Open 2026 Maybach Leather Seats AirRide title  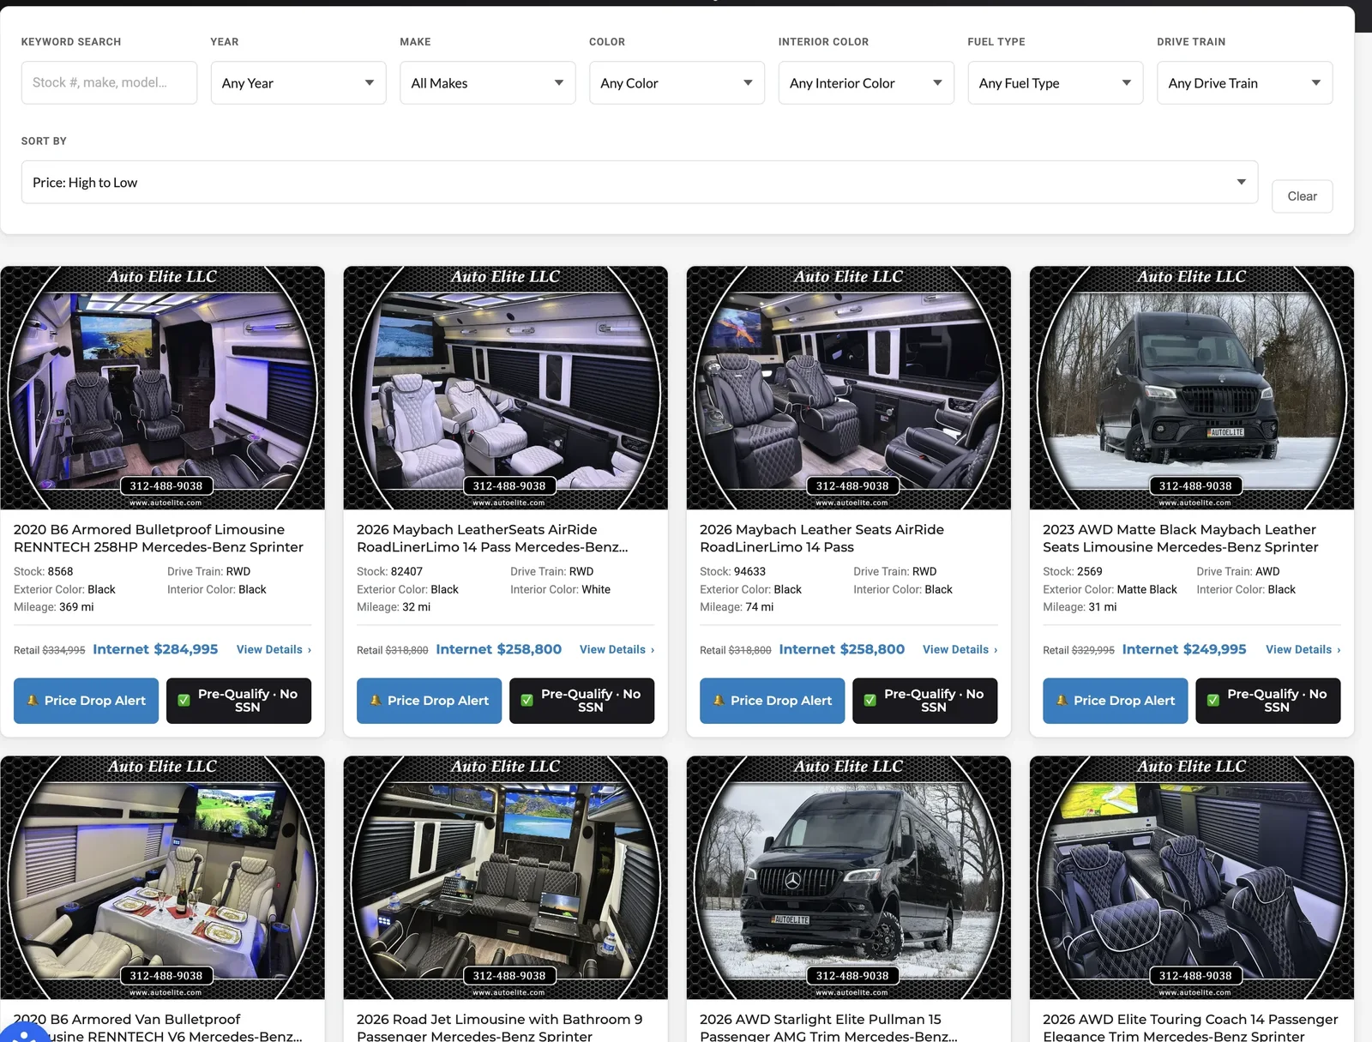(x=821, y=539)
